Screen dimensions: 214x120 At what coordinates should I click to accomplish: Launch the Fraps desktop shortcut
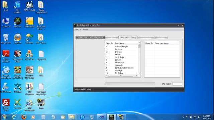[x=41, y=104]
